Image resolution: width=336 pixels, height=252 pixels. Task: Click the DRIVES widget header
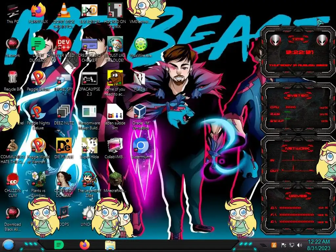pos(298,196)
